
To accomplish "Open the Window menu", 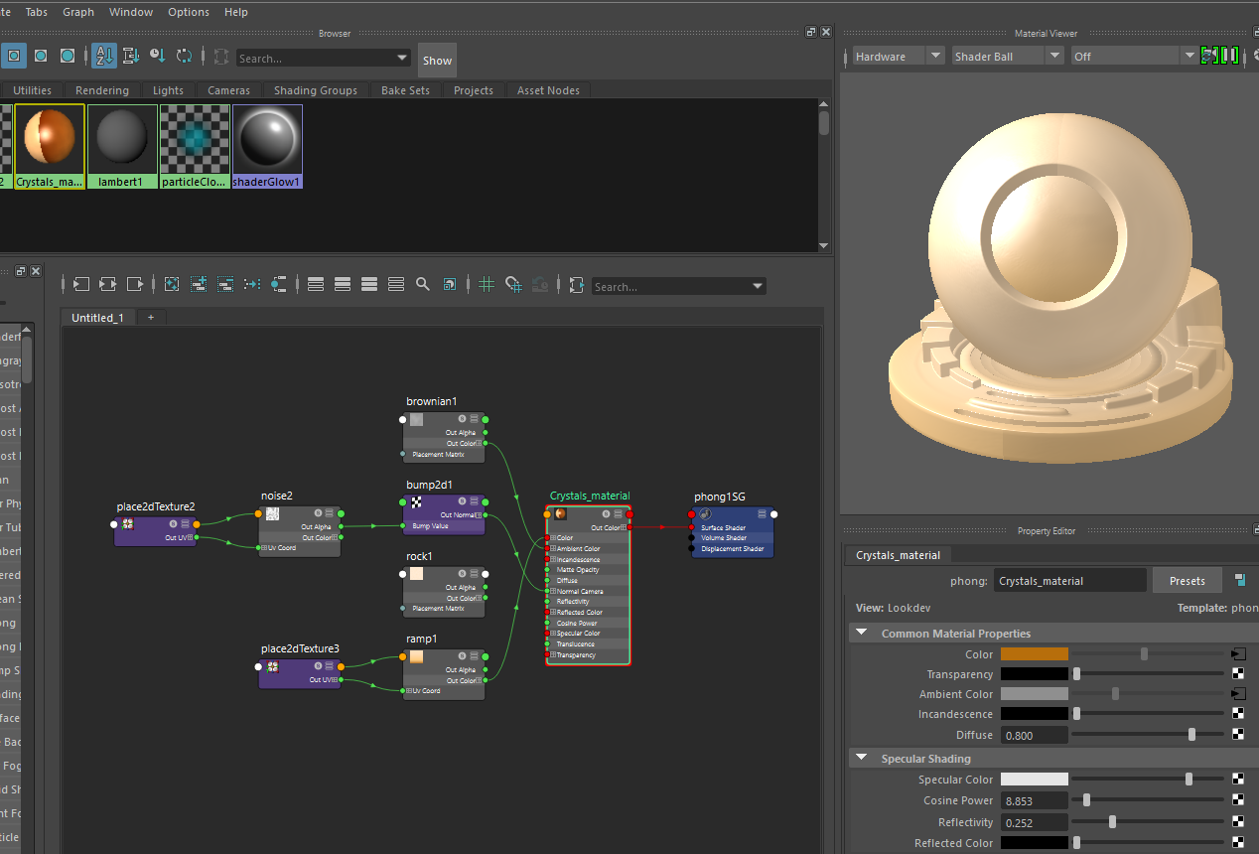I will (131, 12).
